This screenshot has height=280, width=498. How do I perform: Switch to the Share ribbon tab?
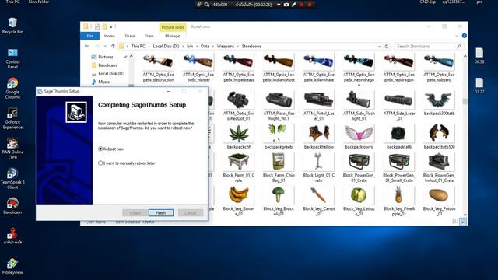(x=130, y=36)
